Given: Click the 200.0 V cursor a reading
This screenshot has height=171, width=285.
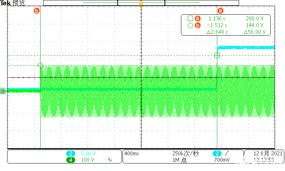Looking at the screenshot, I should click(254, 19).
